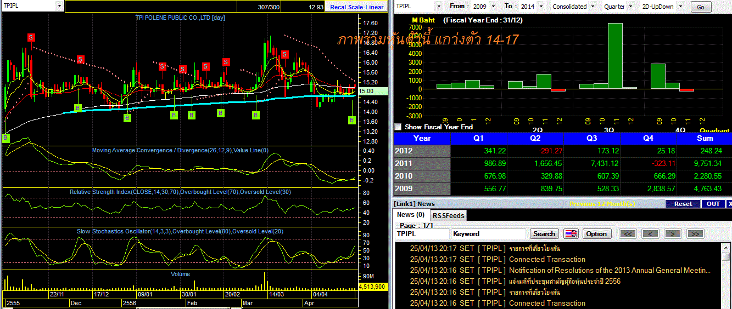Select the 2010 year row header
The image size is (732, 309).
tap(422, 176)
